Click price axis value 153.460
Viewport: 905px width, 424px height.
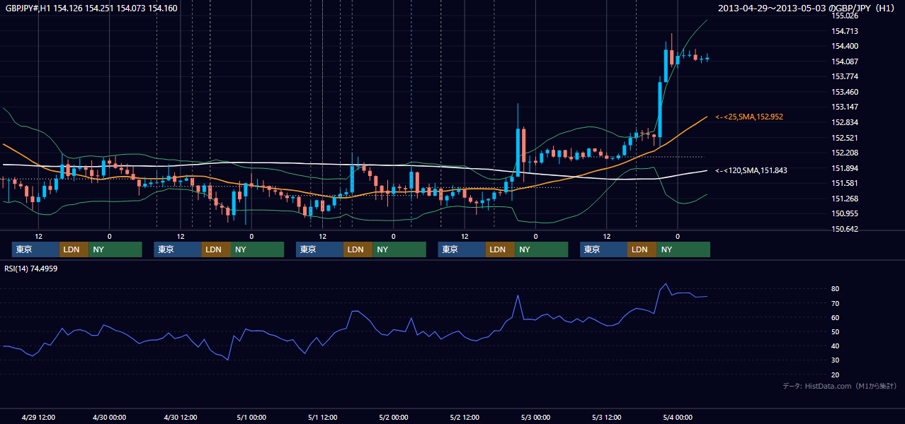(845, 92)
